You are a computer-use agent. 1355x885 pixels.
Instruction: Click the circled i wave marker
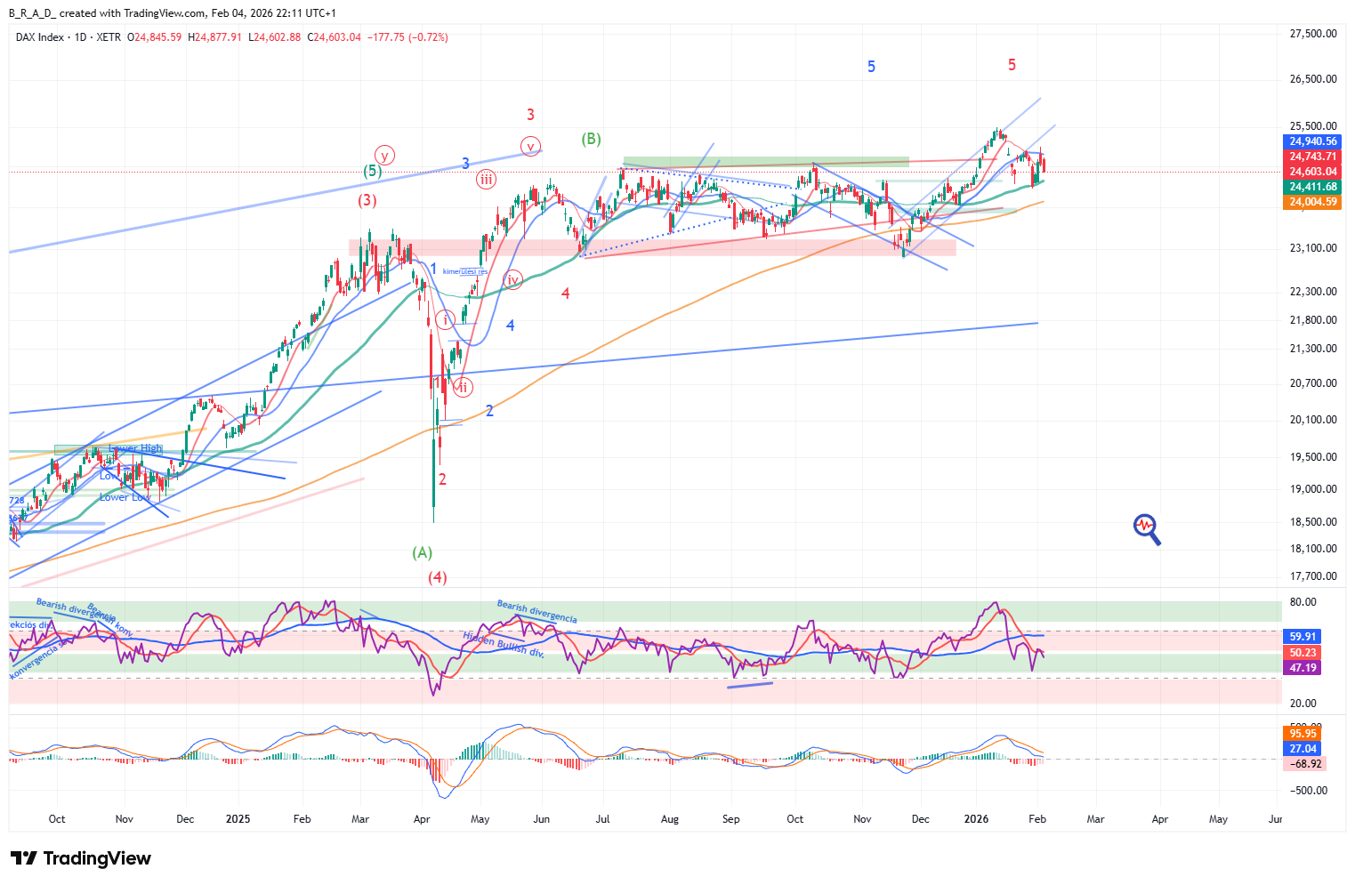446,319
